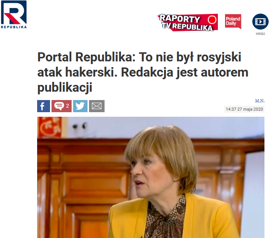Open the Poland Daily logo
269x238 pixels.
coord(233,22)
